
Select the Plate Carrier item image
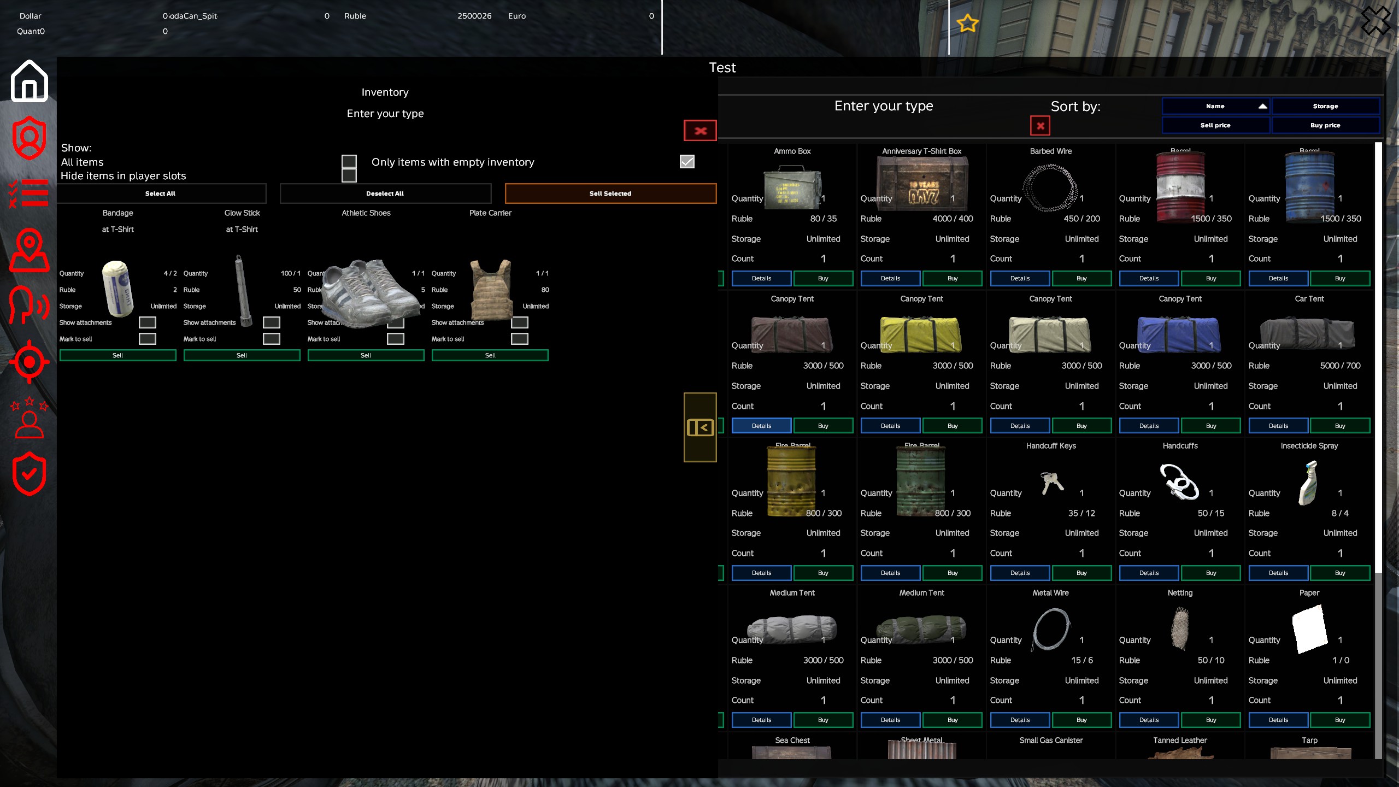pyautogui.click(x=491, y=290)
